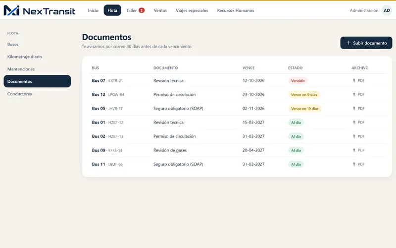Click Subir documento button
Image resolution: width=396 pixels, height=248 pixels.
tap(366, 43)
